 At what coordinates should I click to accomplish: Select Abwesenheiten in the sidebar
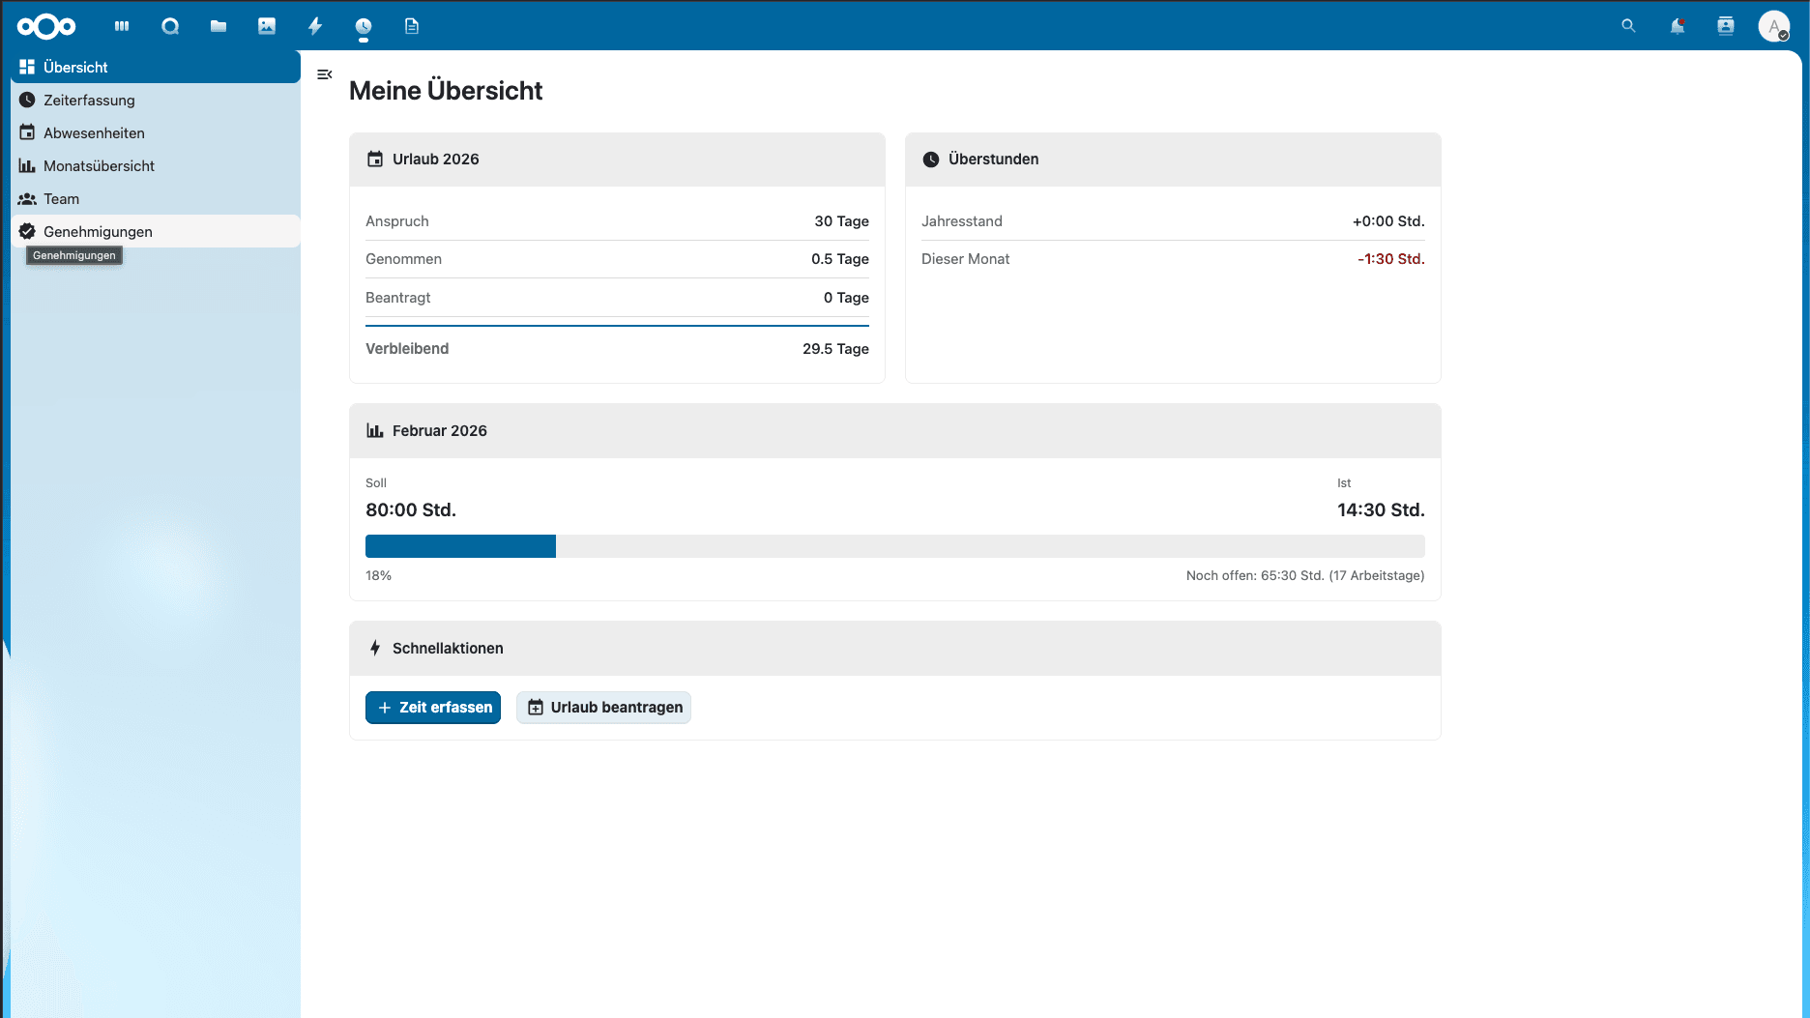(x=93, y=132)
